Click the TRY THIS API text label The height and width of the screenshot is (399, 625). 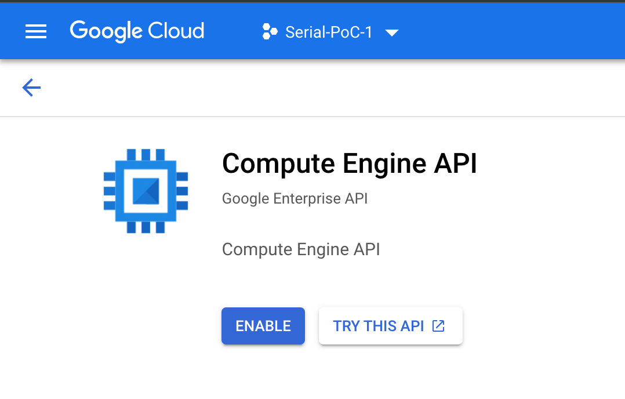coord(378,326)
